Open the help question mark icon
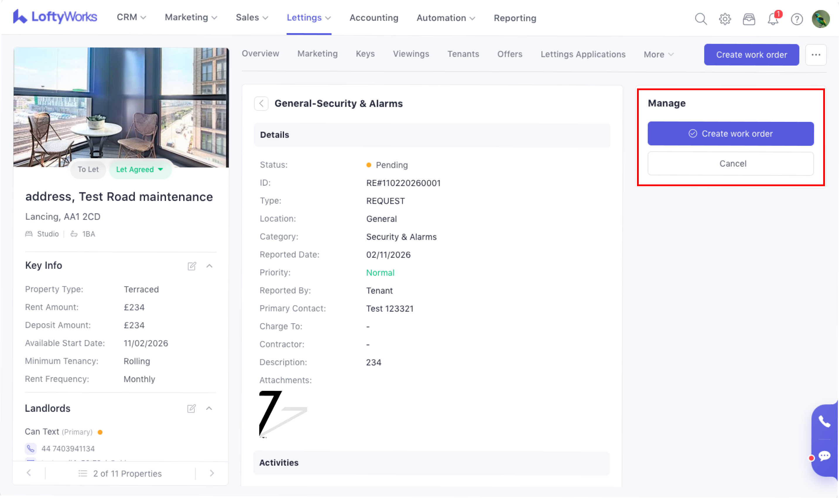 click(797, 19)
